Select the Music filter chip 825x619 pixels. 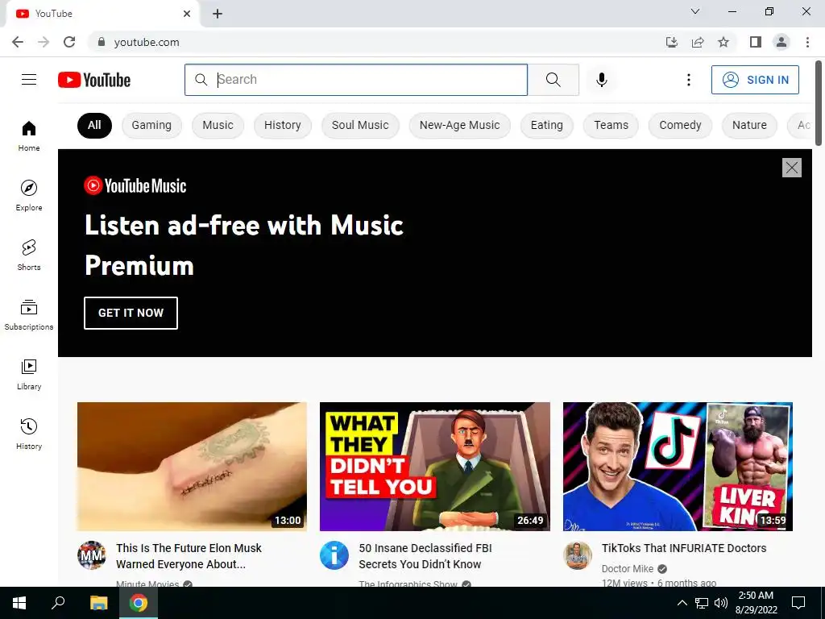(218, 125)
